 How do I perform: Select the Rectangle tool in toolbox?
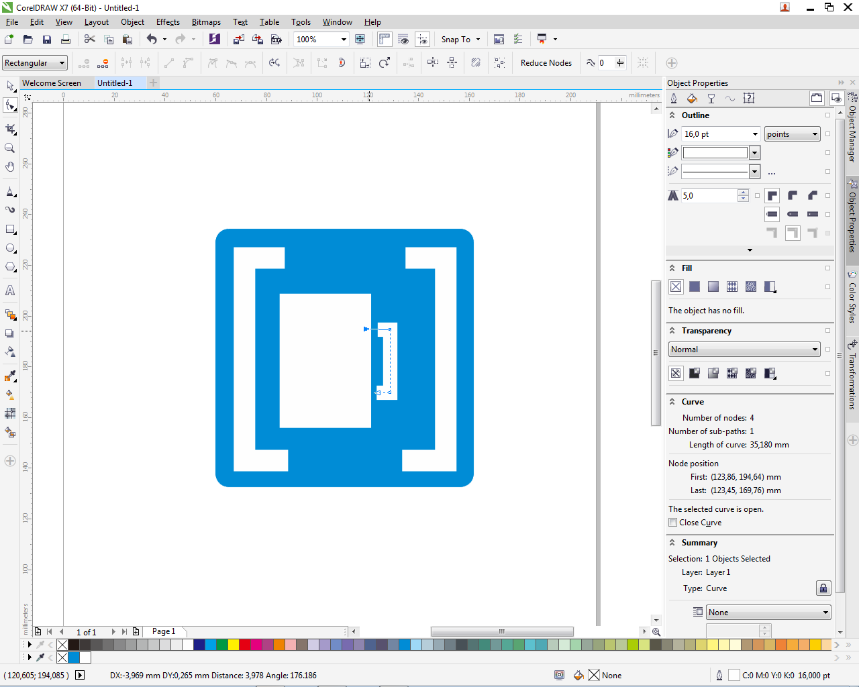click(x=10, y=229)
